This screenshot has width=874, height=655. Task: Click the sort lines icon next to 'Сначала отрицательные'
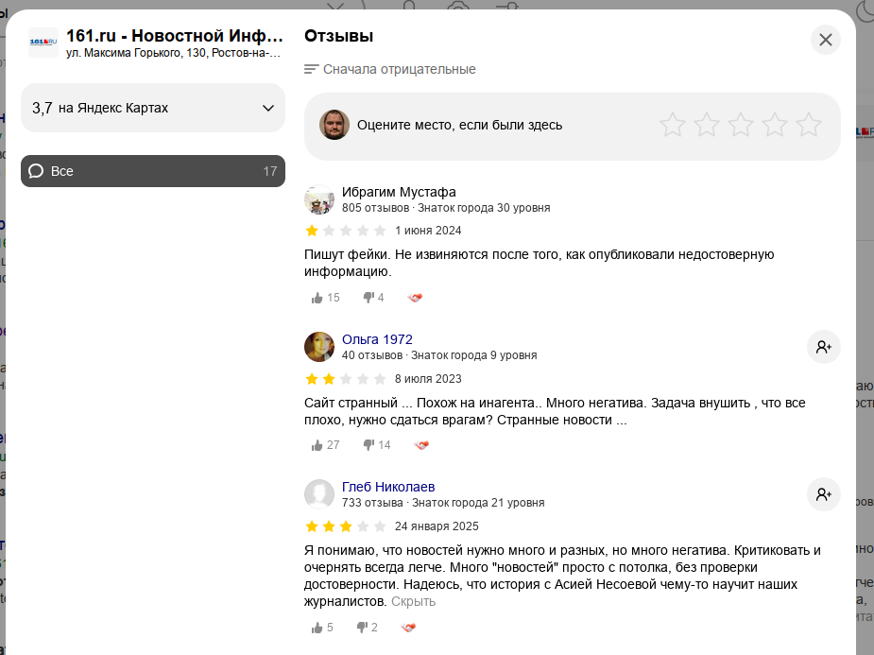click(x=311, y=69)
